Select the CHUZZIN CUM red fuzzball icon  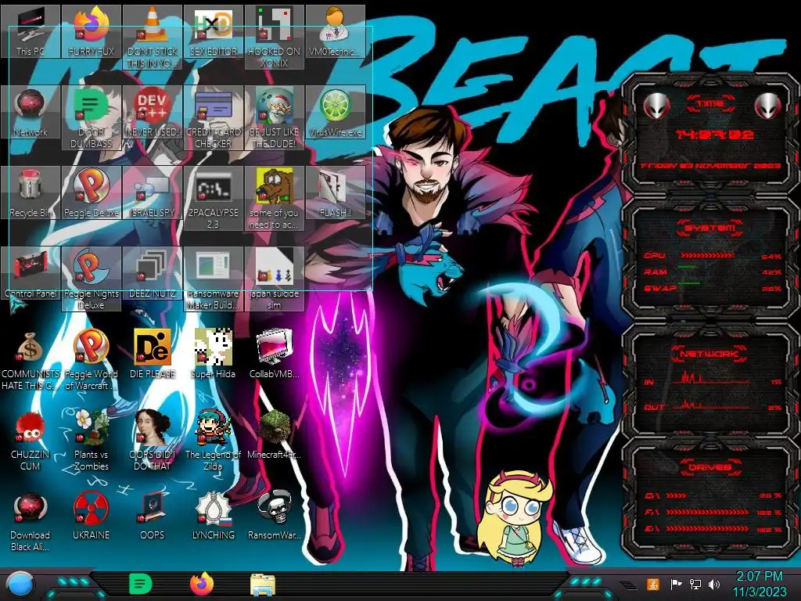pyautogui.click(x=31, y=440)
